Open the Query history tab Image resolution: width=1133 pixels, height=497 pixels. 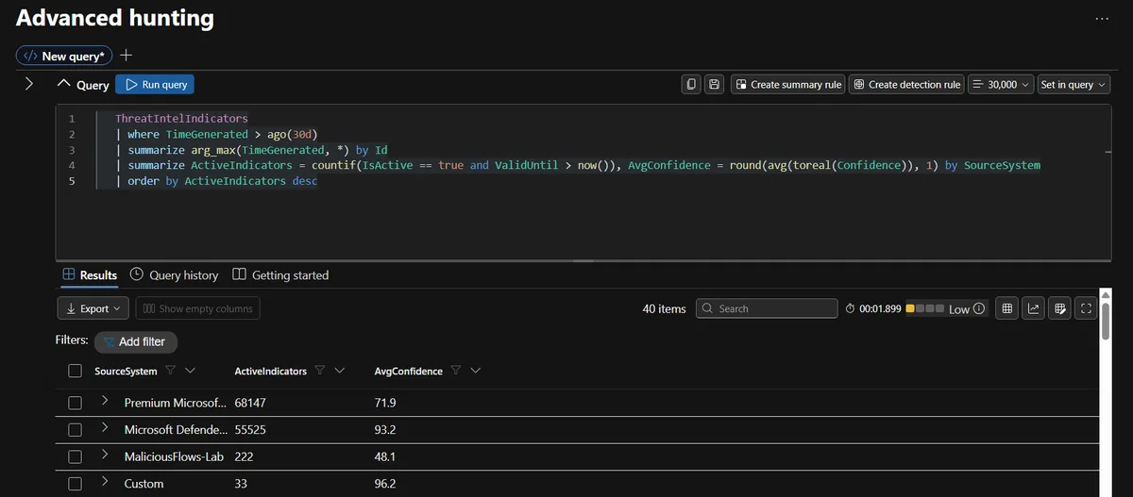(174, 275)
